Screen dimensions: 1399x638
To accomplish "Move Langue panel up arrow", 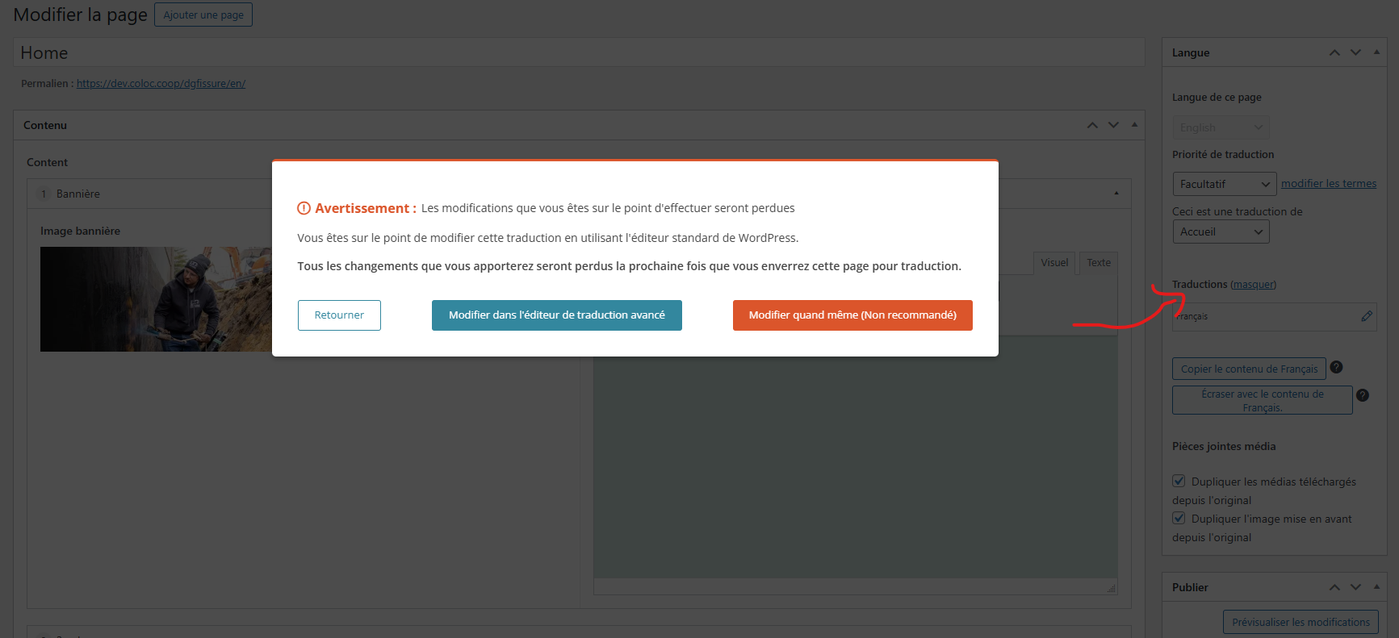I will [x=1334, y=52].
